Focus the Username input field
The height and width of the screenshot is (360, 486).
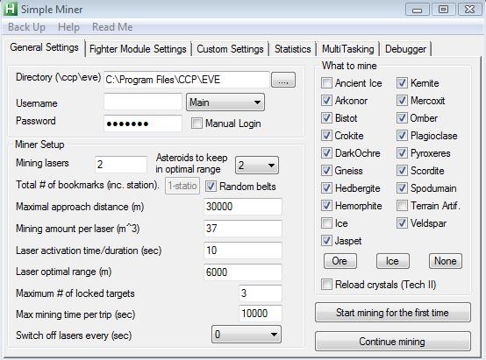(x=143, y=102)
